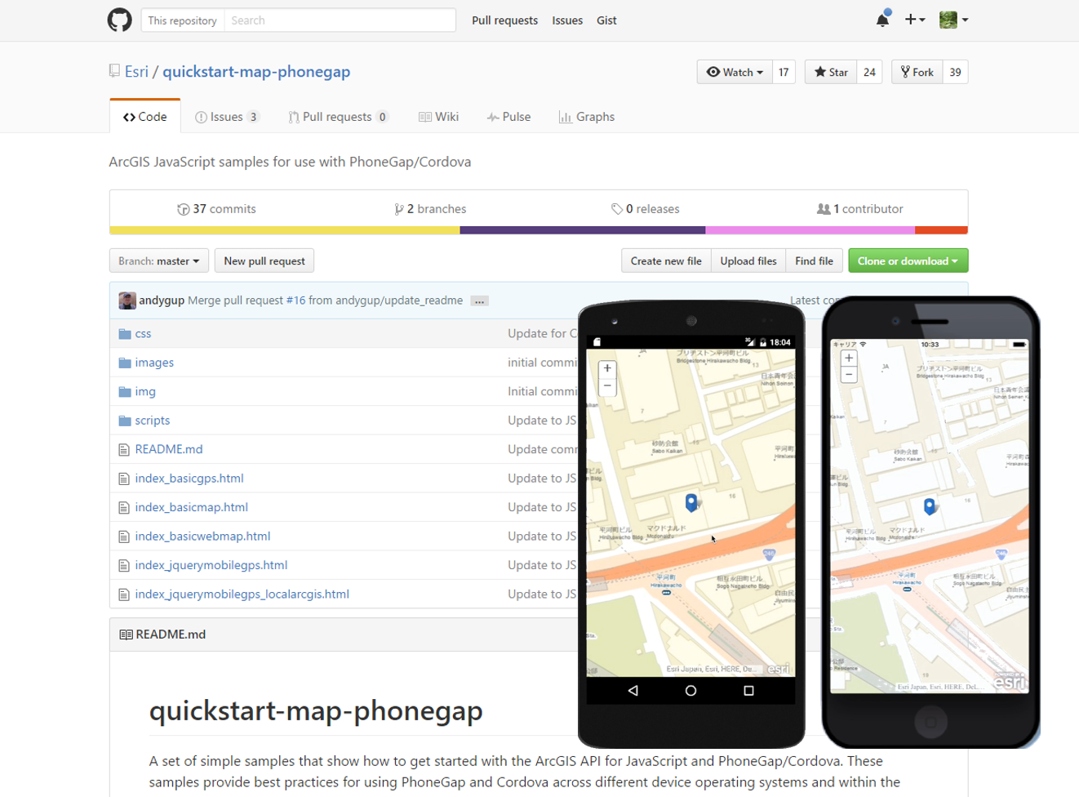The width and height of the screenshot is (1079, 797).
Task: Open the Esri organization link
Action: coord(136,71)
